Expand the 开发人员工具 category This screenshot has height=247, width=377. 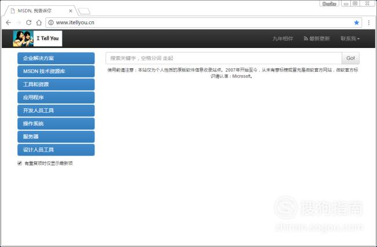56,110
